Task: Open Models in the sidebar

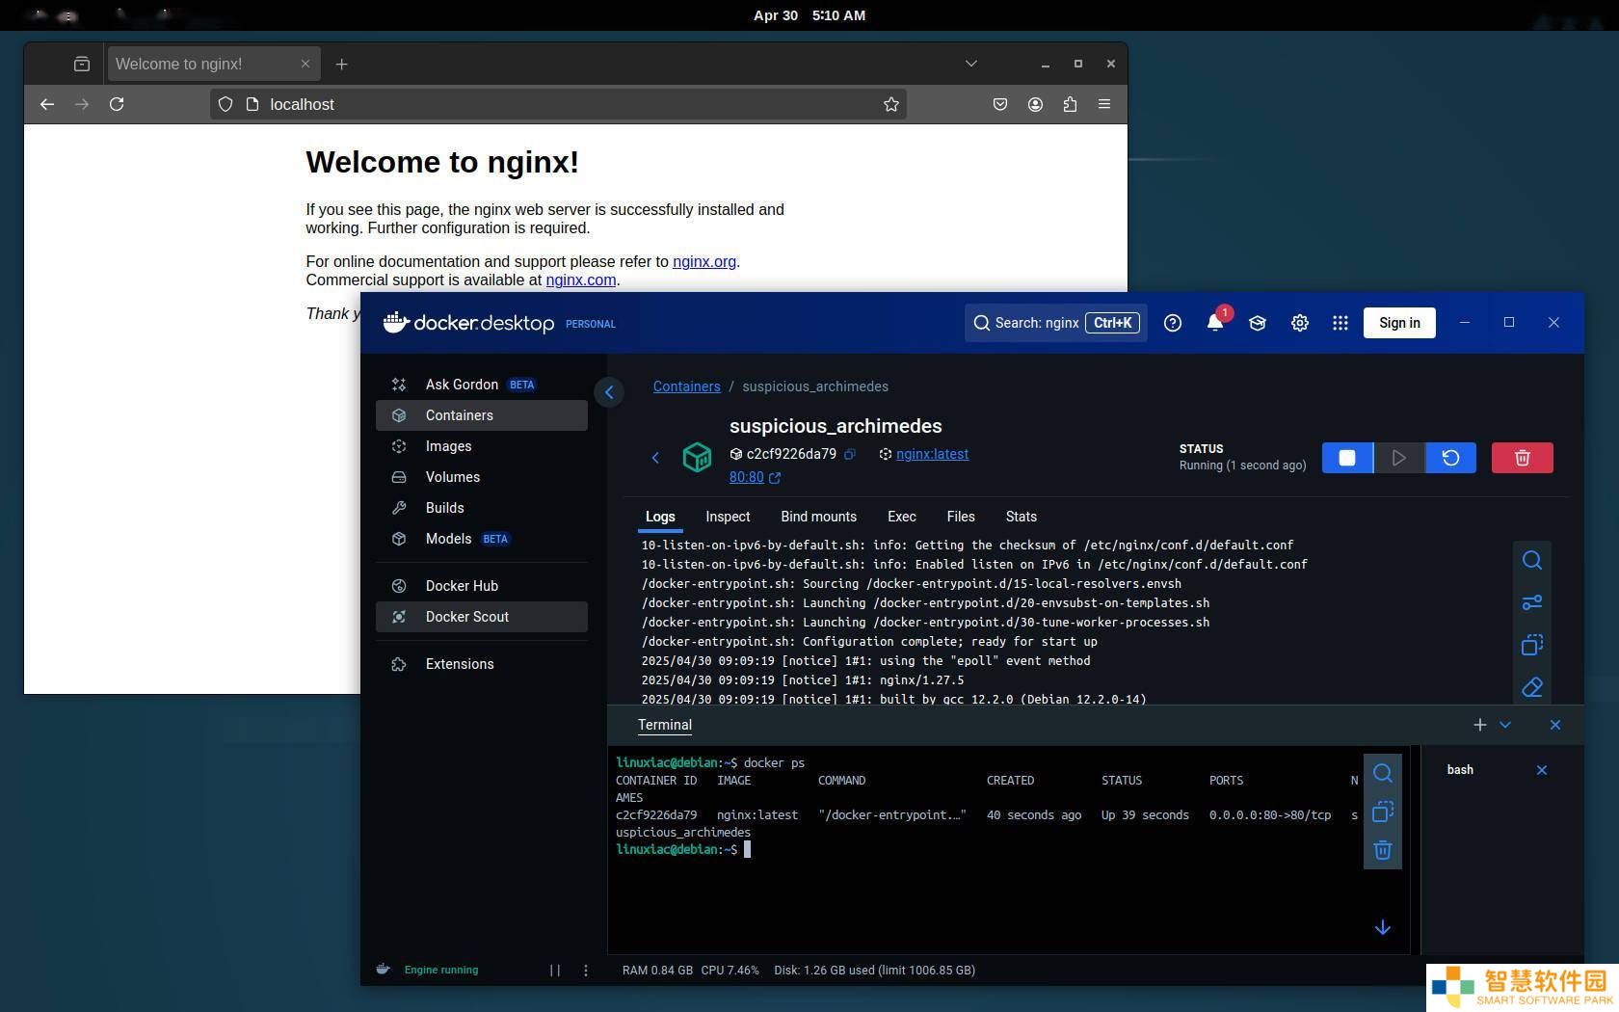Action: click(482, 539)
